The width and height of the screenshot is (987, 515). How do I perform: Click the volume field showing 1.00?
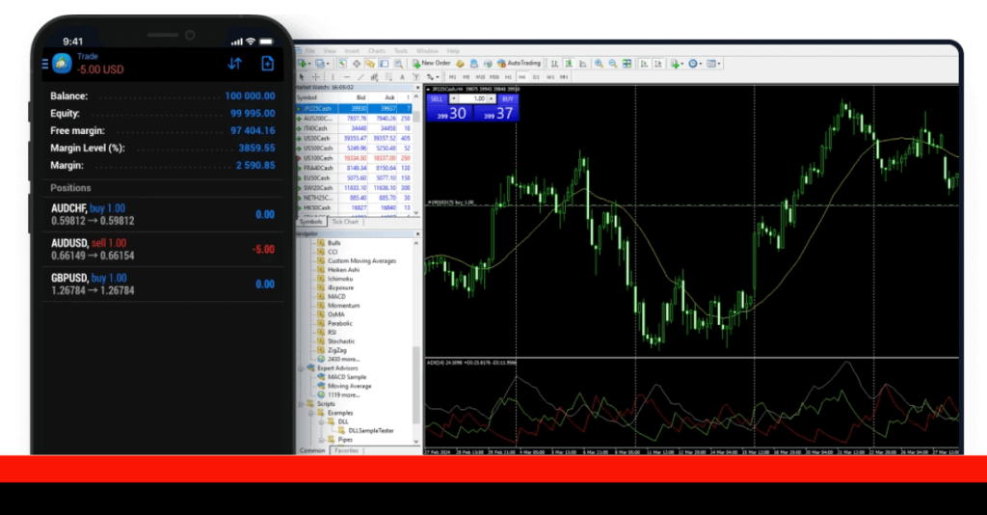tap(472, 98)
